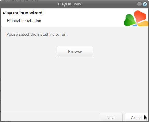Click the empty wizard area below Browse

(74, 84)
